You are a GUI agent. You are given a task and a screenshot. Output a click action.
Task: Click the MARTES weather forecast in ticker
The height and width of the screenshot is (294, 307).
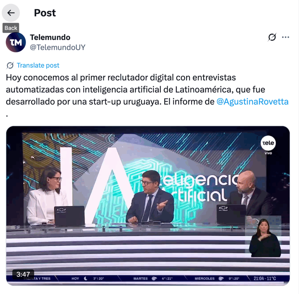pyautogui.click(x=153, y=278)
